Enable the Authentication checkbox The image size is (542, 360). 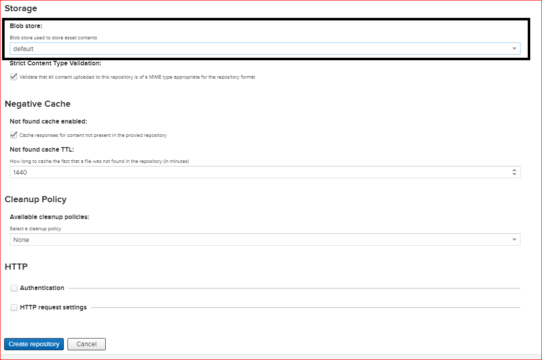(14, 288)
